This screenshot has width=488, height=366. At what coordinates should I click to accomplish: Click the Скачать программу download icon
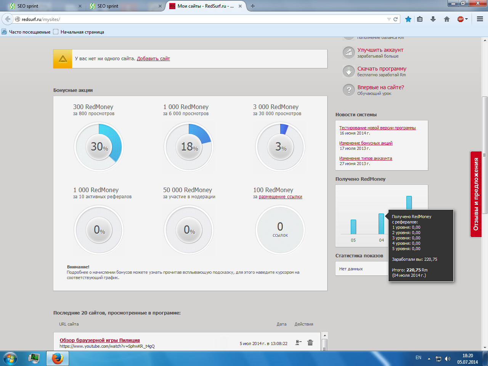click(x=349, y=71)
